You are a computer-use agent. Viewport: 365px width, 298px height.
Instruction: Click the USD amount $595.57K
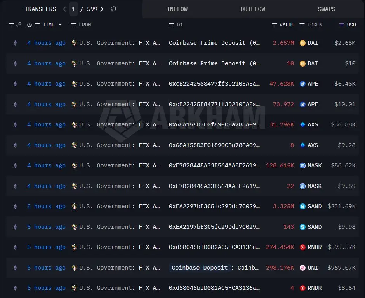pyautogui.click(x=341, y=247)
